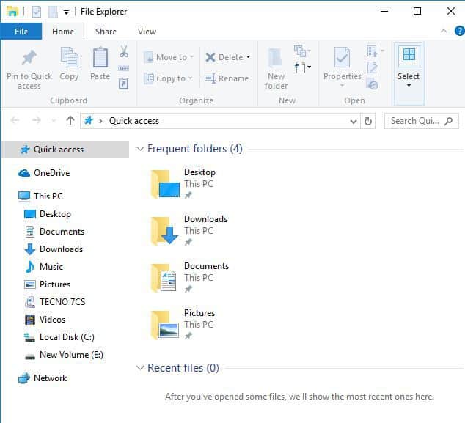Select the Desktop frequent folder icon
465x423 pixels.
pos(165,184)
